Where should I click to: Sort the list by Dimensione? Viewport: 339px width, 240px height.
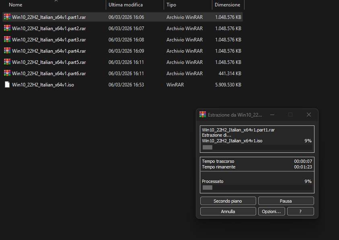(228, 5)
